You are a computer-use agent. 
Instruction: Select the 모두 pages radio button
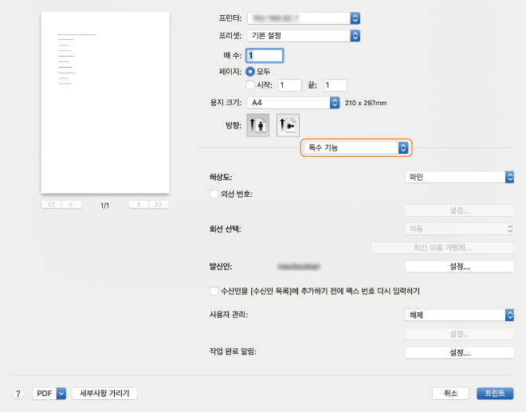click(250, 72)
